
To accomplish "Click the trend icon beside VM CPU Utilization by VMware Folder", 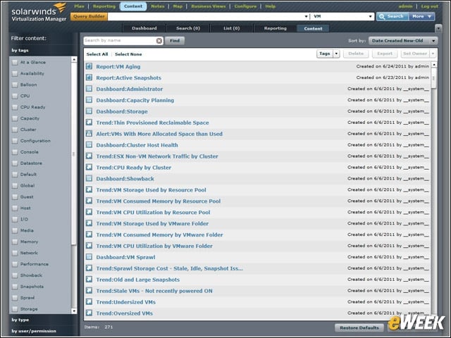I will click(x=89, y=246).
